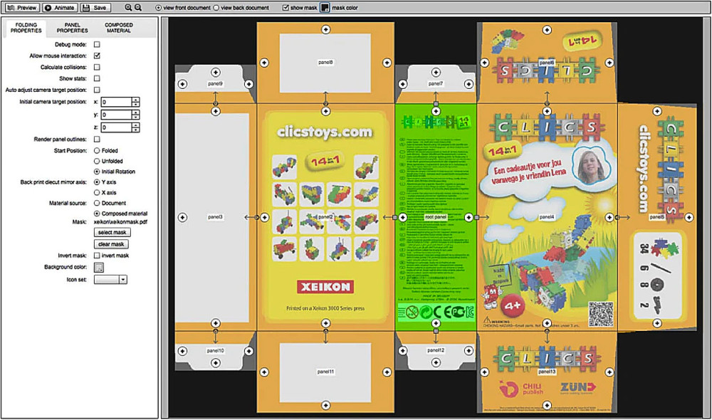Click the x camera target input field

(116, 103)
